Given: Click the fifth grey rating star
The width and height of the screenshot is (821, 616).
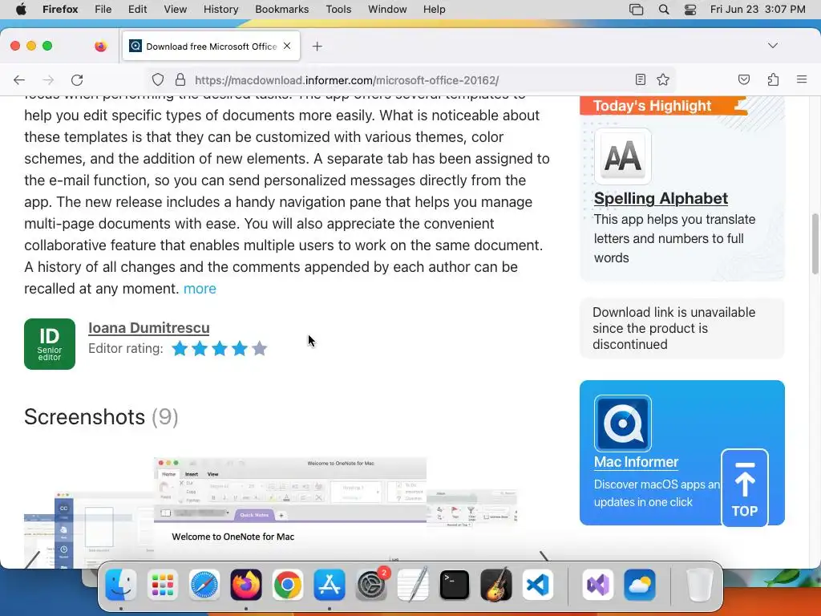Looking at the screenshot, I should [259, 348].
